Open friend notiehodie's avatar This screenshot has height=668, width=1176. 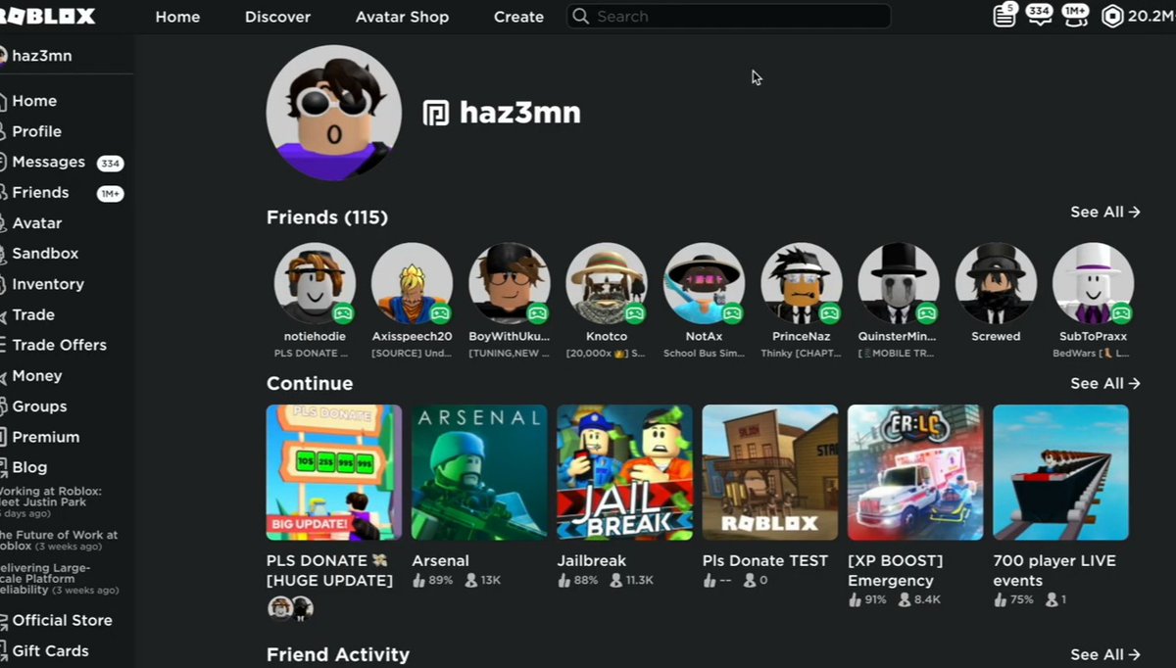click(x=315, y=284)
